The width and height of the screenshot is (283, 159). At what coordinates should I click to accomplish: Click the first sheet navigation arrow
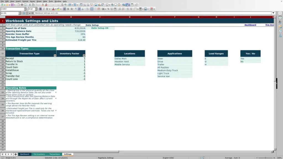click(2, 154)
